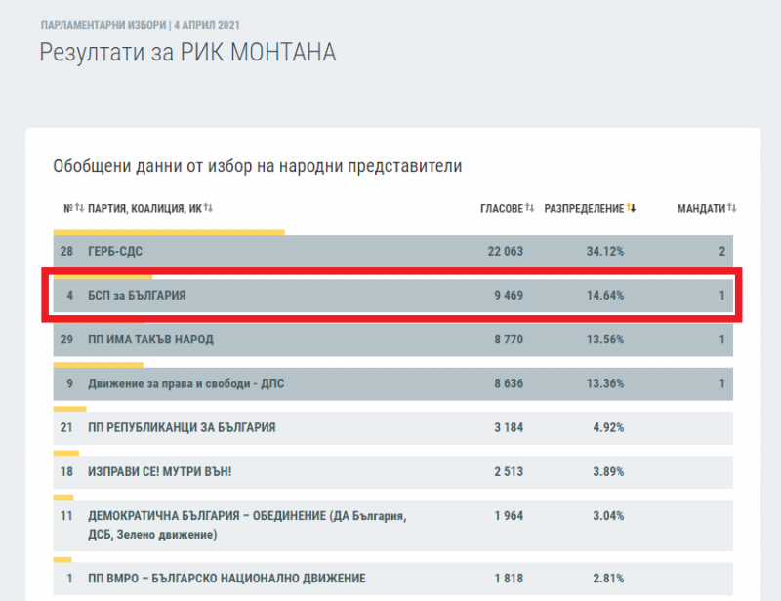
Task: Click the yellow result bar above ГЕРБ-СДС
Action: click(168, 232)
